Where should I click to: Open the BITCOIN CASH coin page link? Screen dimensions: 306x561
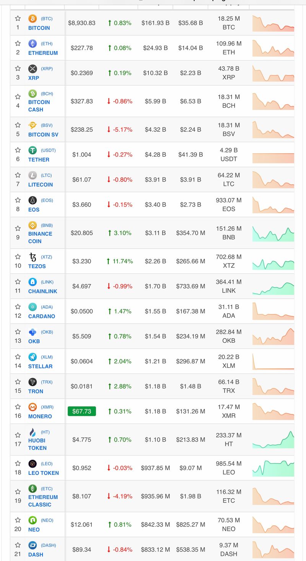point(39,106)
